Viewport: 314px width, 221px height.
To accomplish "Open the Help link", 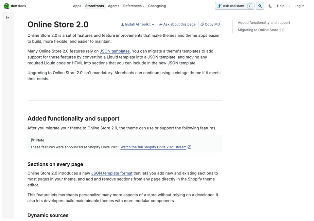I will click(x=281, y=6).
